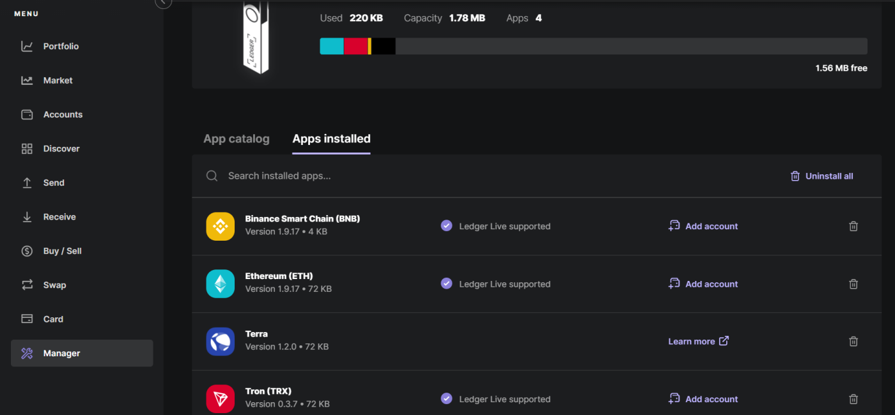Click the Card icon in sidebar
The width and height of the screenshot is (895, 415).
(27, 319)
